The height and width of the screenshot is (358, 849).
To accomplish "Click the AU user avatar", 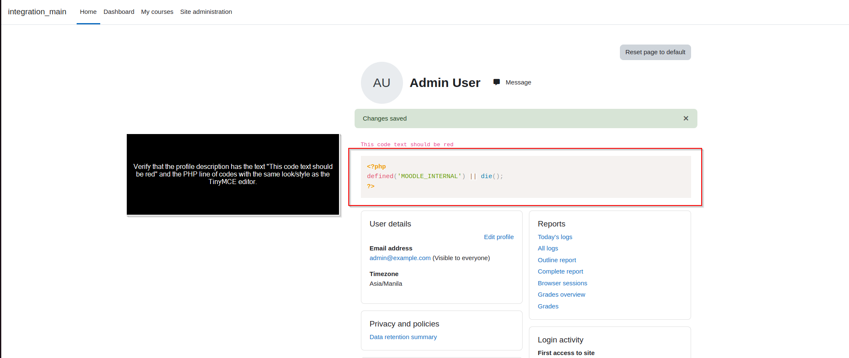I will point(382,83).
